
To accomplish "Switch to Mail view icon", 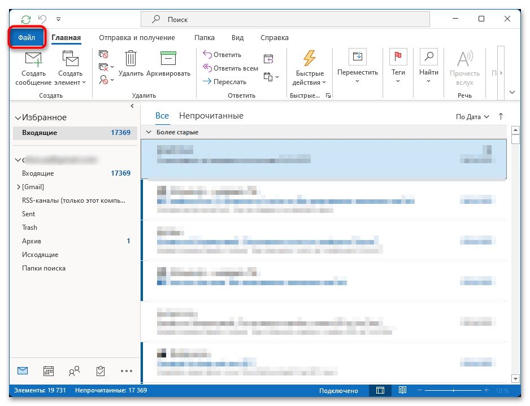I will tap(22, 371).
